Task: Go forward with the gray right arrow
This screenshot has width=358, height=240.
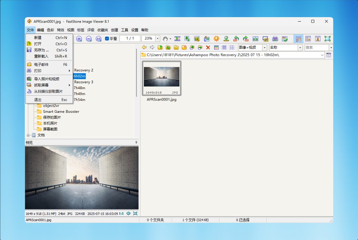Action: 152,47
